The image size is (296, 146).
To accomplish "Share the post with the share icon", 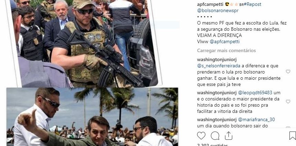I will [228, 136].
